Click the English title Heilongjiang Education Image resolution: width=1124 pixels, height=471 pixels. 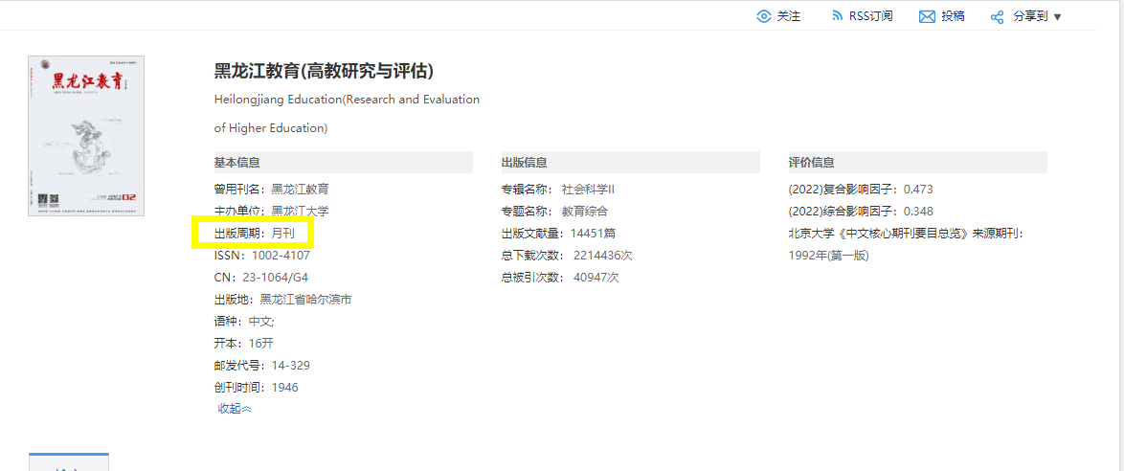347,100
